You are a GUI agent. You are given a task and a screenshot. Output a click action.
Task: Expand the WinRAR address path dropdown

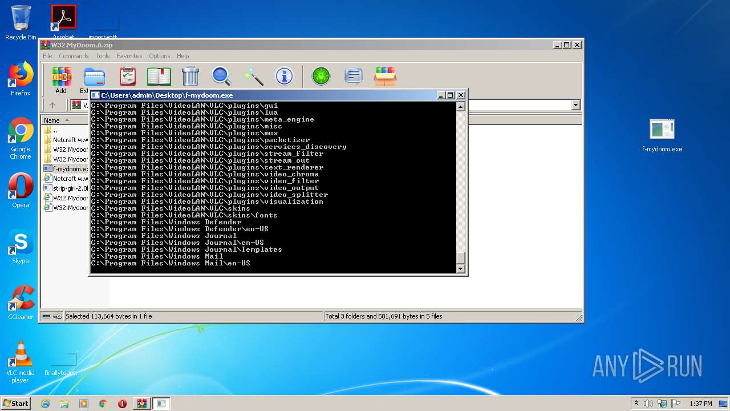pyautogui.click(x=575, y=105)
